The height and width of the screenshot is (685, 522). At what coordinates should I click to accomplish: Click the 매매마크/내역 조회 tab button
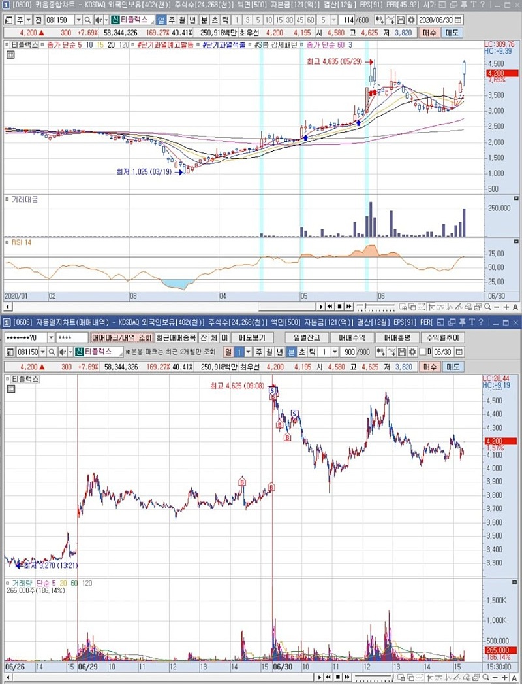point(121,338)
